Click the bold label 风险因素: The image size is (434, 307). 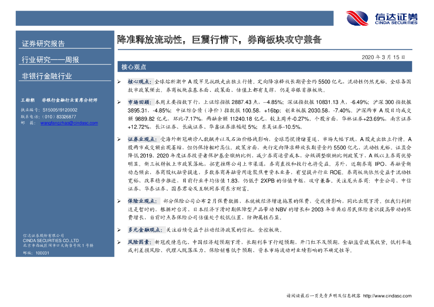point(139,242)
